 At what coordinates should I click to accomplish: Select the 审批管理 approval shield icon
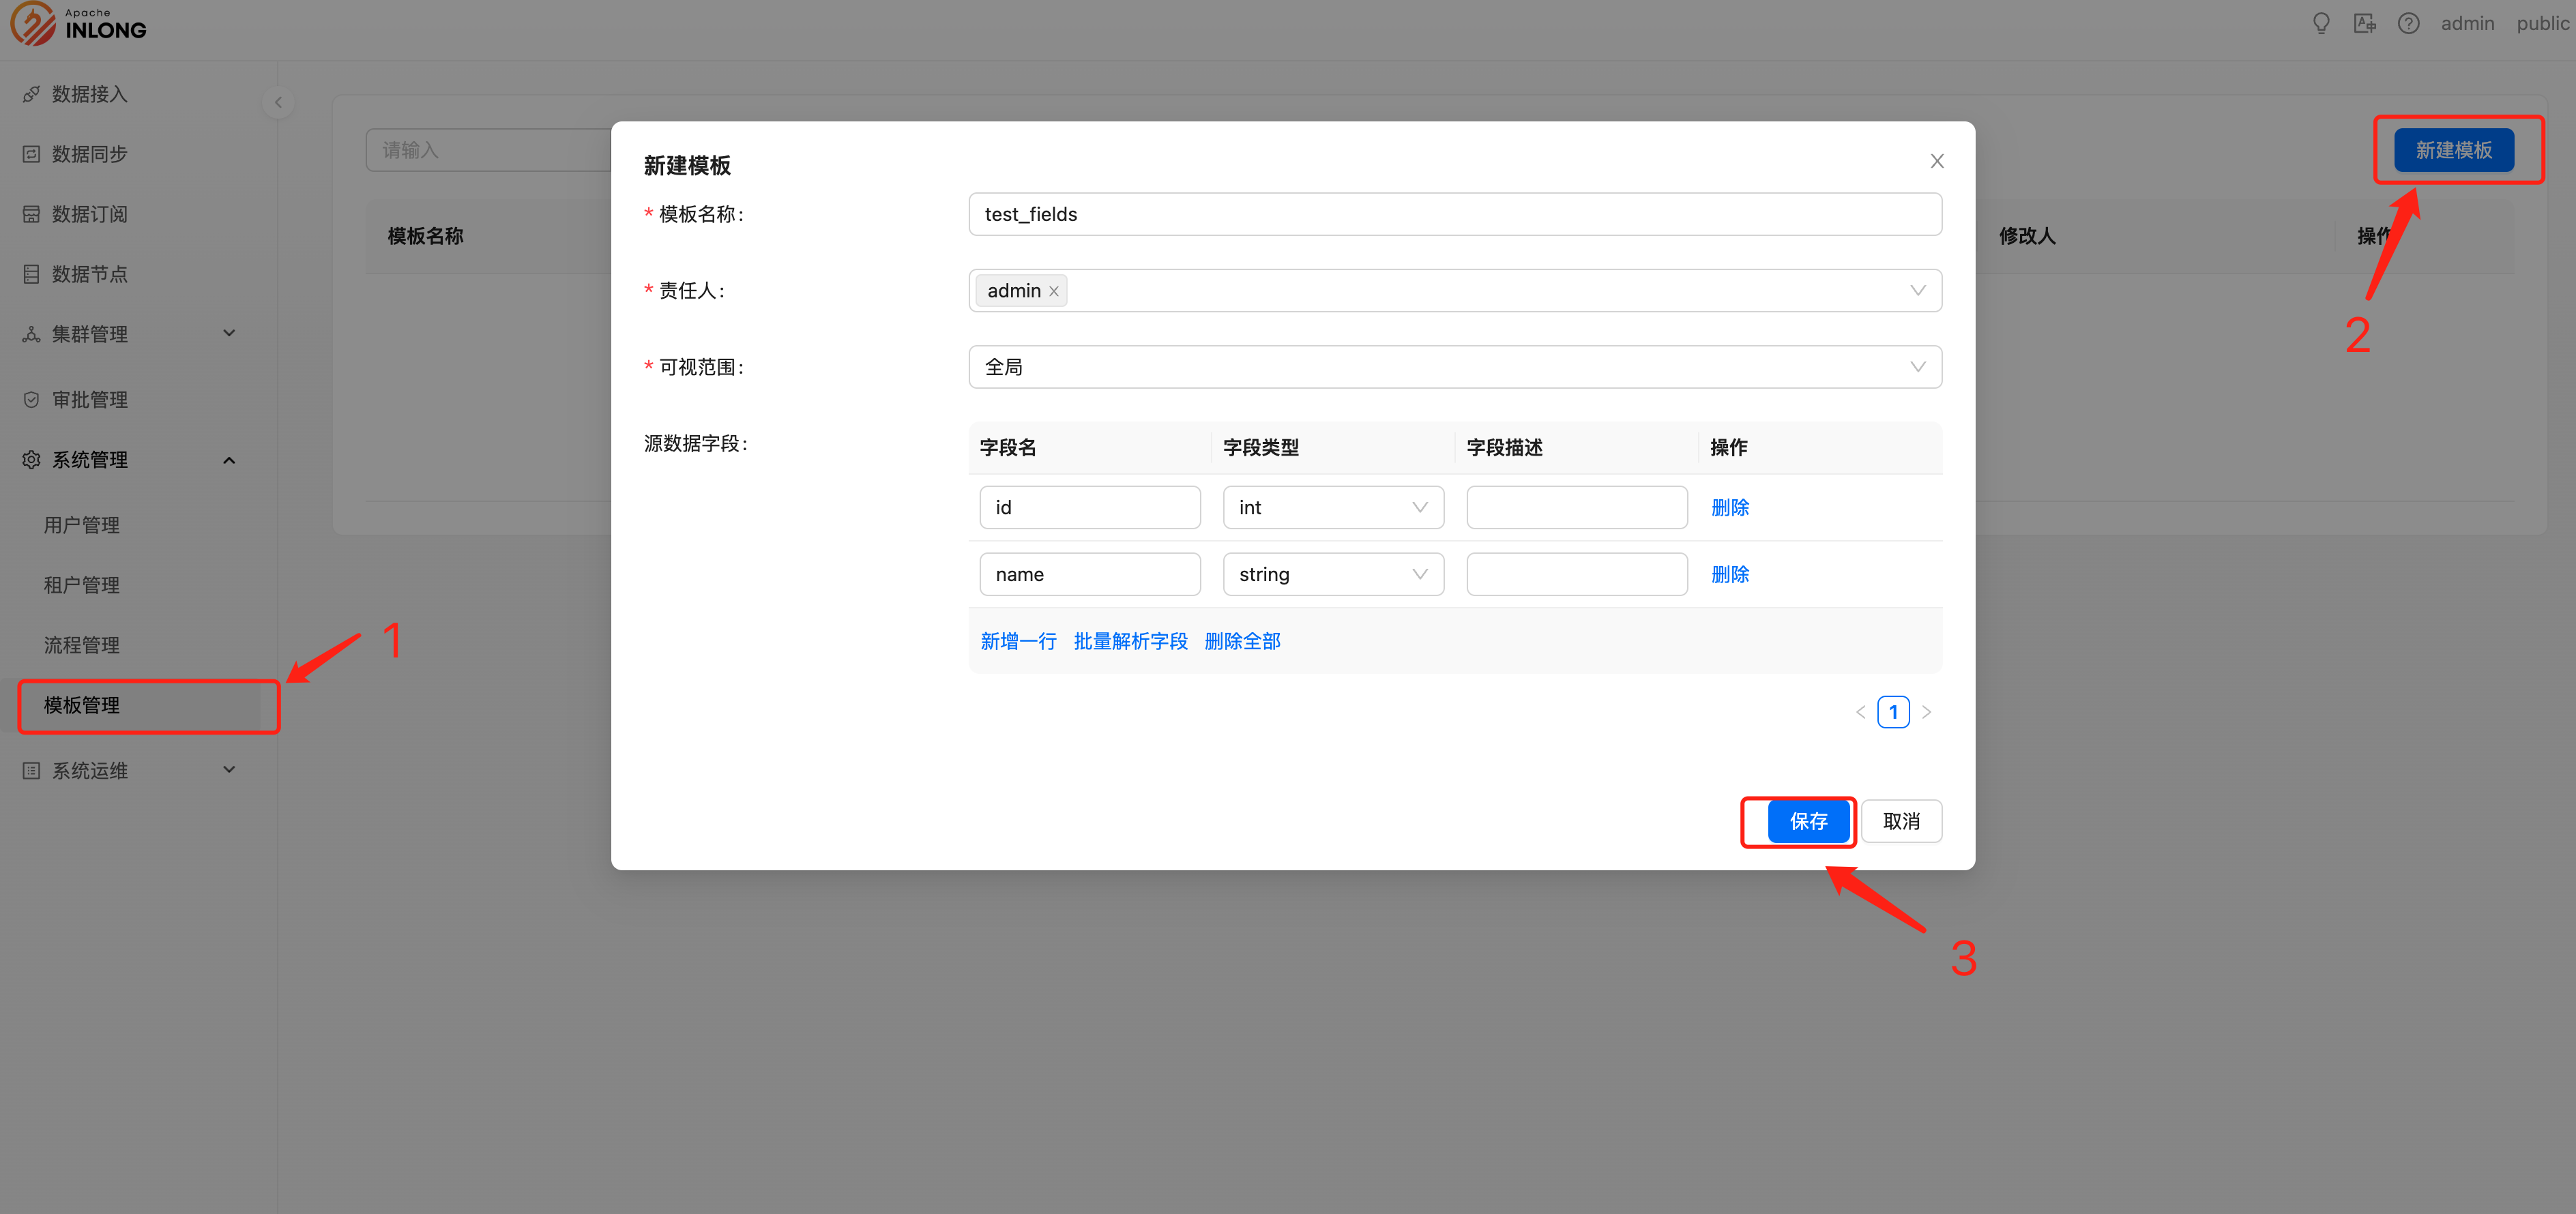(x=31, y=399)
